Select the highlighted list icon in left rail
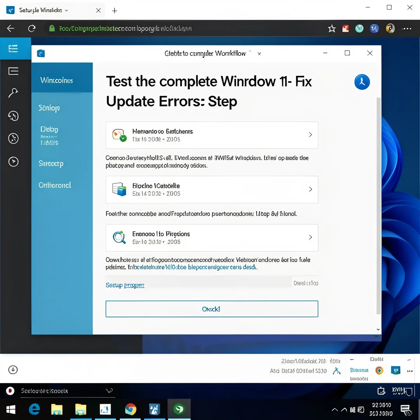 13,49
